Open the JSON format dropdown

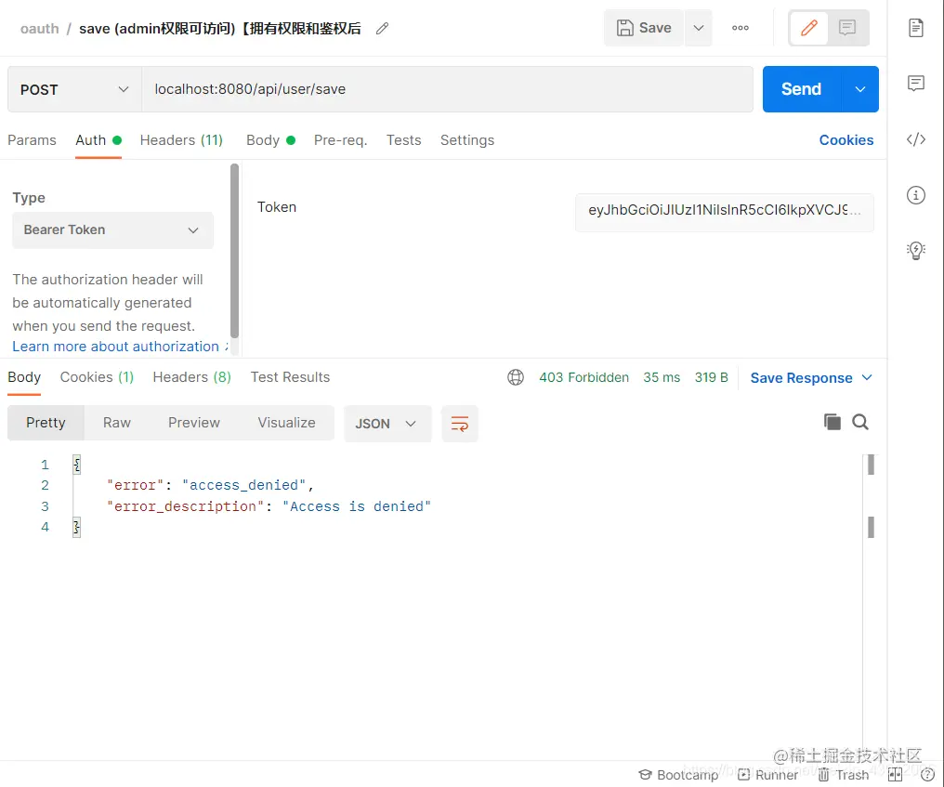click(387, 424)
